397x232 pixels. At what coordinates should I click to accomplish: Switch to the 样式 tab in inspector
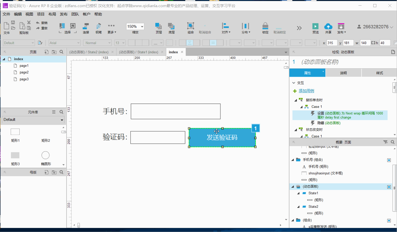pos(379,73)
